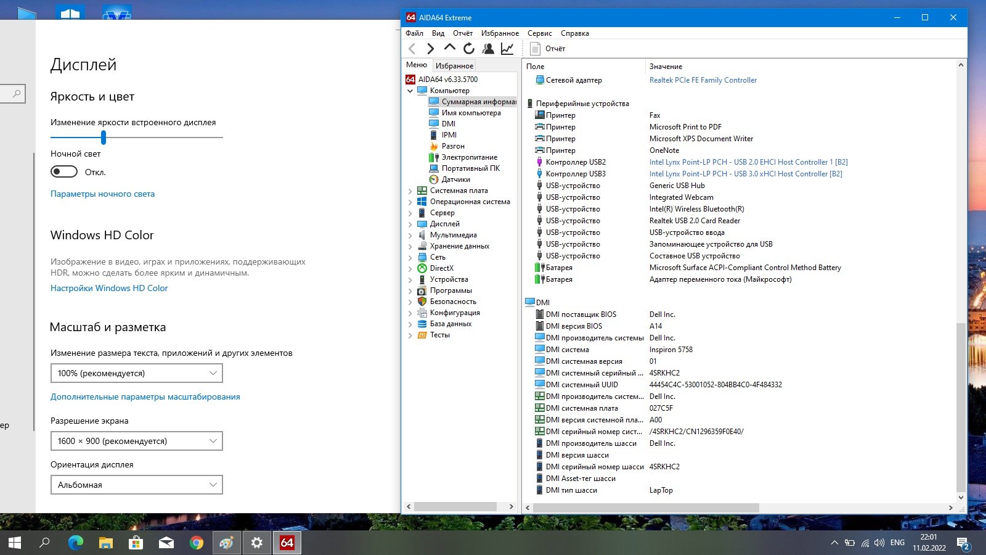
Task: Open the Альбомная orientation dropdown
Action: click(x=136, y=485)
